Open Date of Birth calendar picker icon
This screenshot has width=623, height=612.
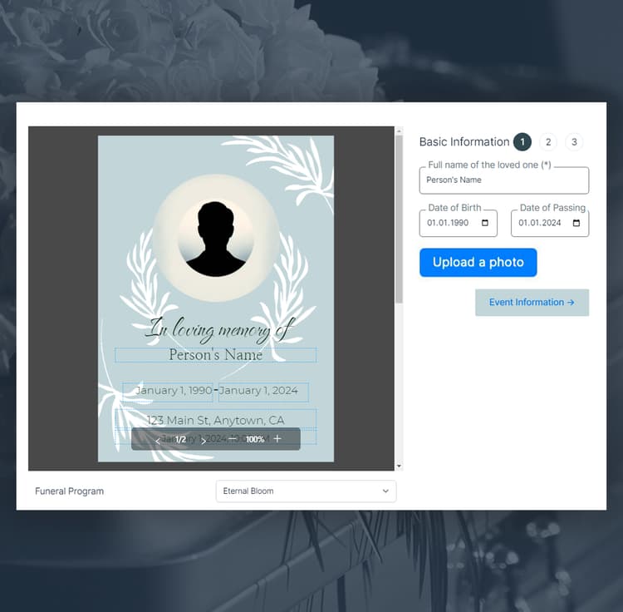pos(485,223)
